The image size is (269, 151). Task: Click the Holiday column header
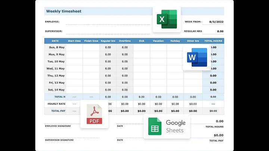[x=175, y=41]
